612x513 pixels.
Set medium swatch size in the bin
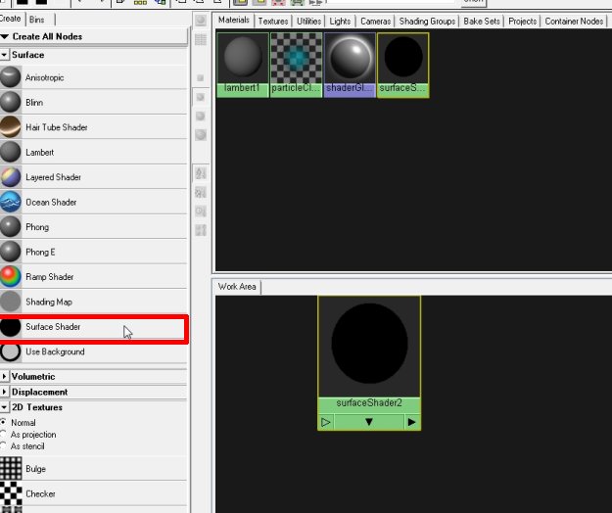pos(201,97)
